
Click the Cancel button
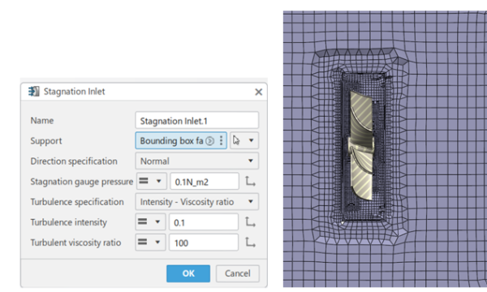point(238,273)
